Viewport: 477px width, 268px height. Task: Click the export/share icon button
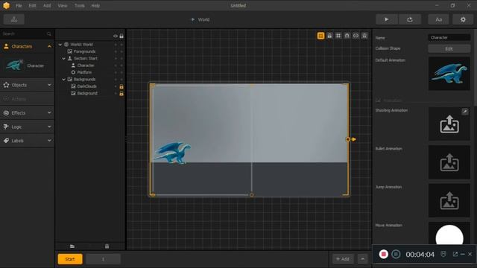[x=410, y=19]
